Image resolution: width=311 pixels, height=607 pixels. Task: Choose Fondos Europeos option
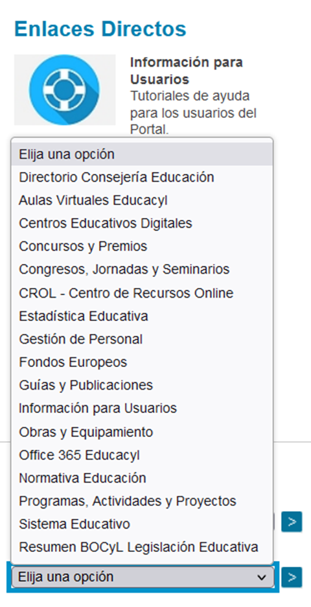pyautogui.click(x=142, y=362)
